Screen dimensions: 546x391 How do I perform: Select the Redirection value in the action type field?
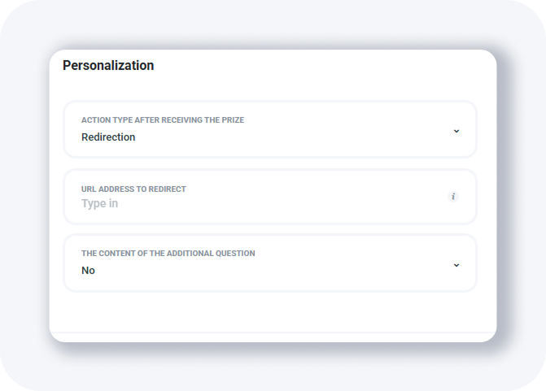click(x=108, y=137)
